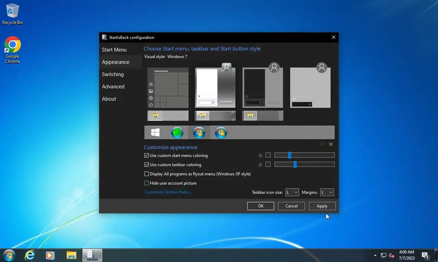The height and width of the screenshot is (262, 438).
Task: Close the StartIsBack configuration window
Action: point(334,37)
